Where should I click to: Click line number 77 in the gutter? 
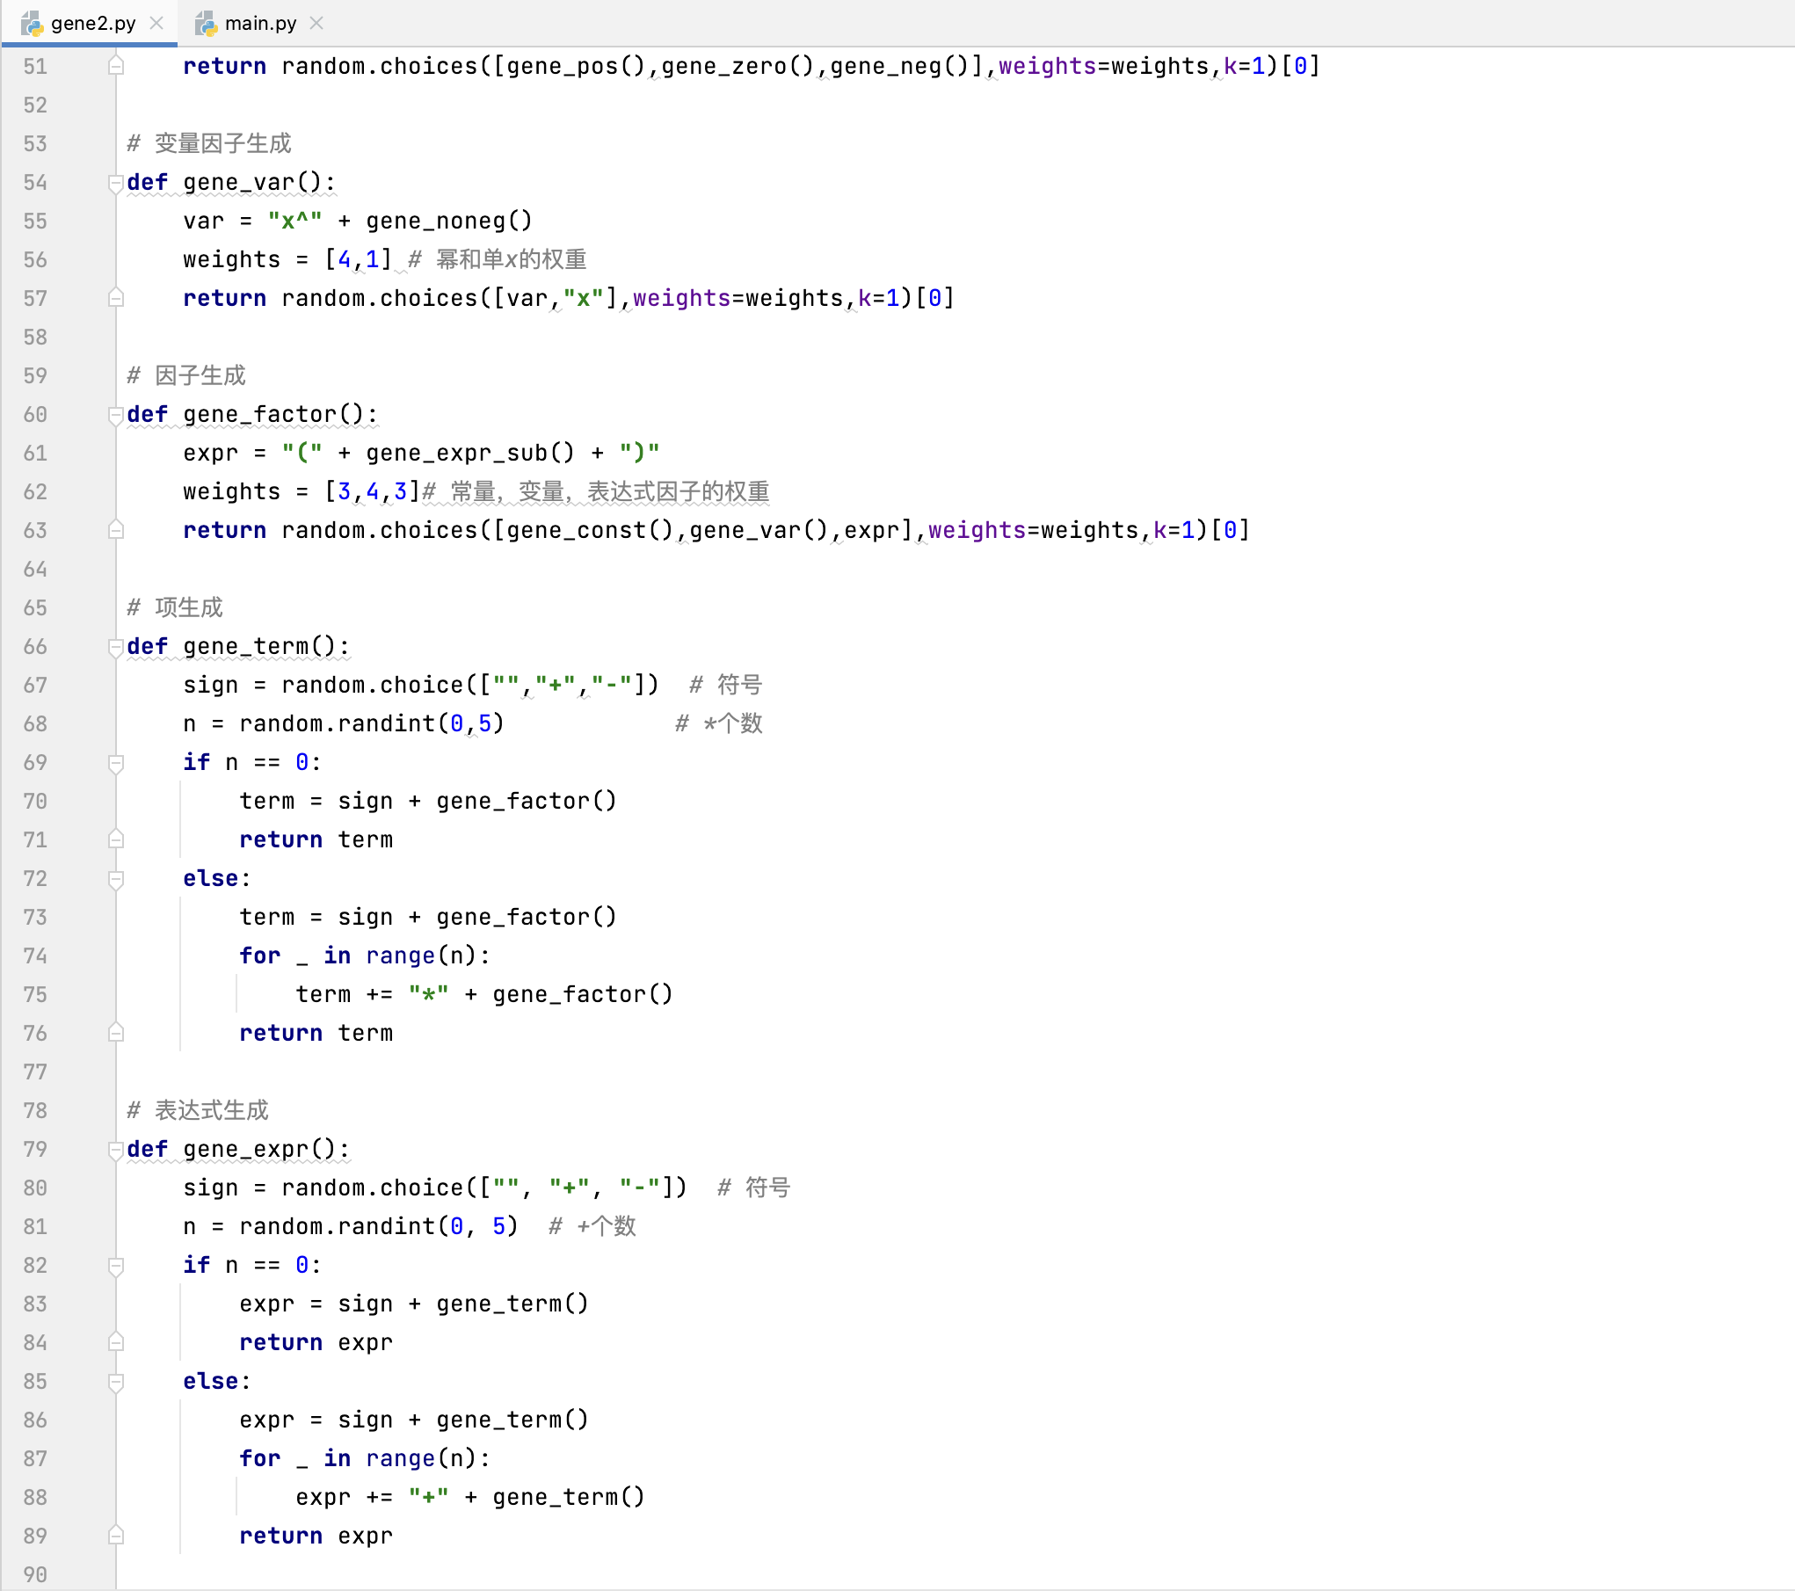click(x=35, y=1072)
